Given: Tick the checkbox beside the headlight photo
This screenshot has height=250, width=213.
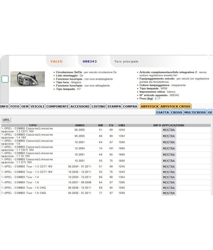Looking at the screenshot, I should (5, 79).
